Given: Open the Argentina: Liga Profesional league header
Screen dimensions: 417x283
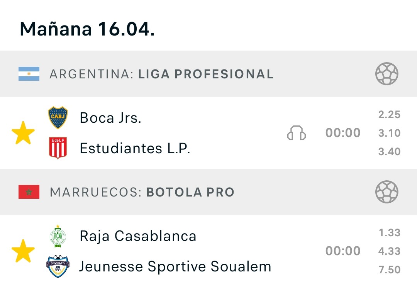Looking at the screenshot, I should 208,74.
